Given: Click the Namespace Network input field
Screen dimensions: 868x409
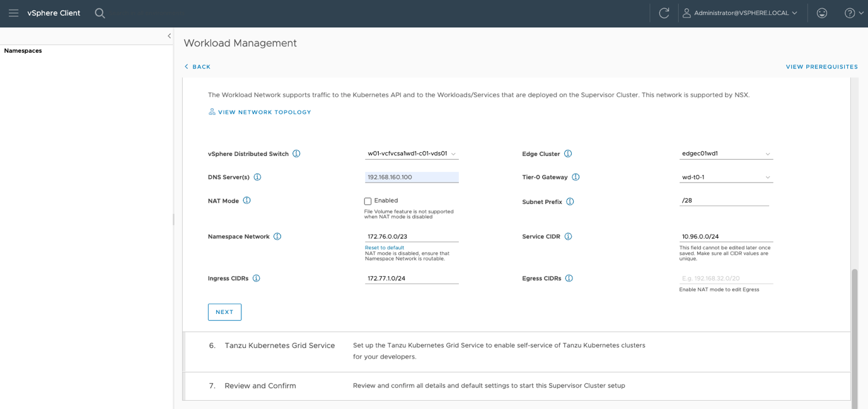Looking at the screenshot, I should [x=412, y=237].
